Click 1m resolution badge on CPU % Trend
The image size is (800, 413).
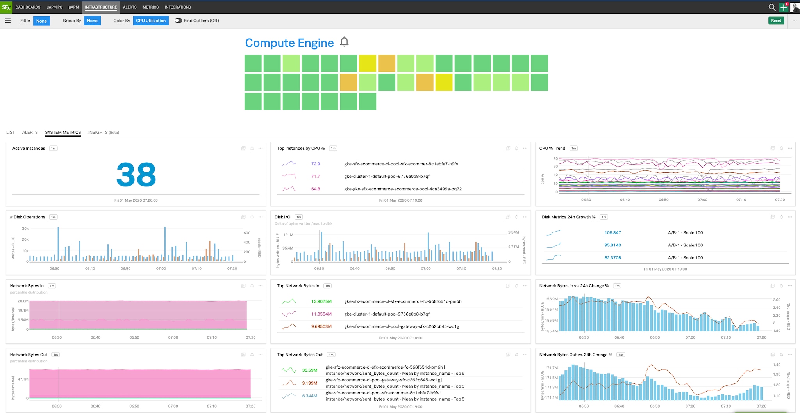[x=574, y=148]
